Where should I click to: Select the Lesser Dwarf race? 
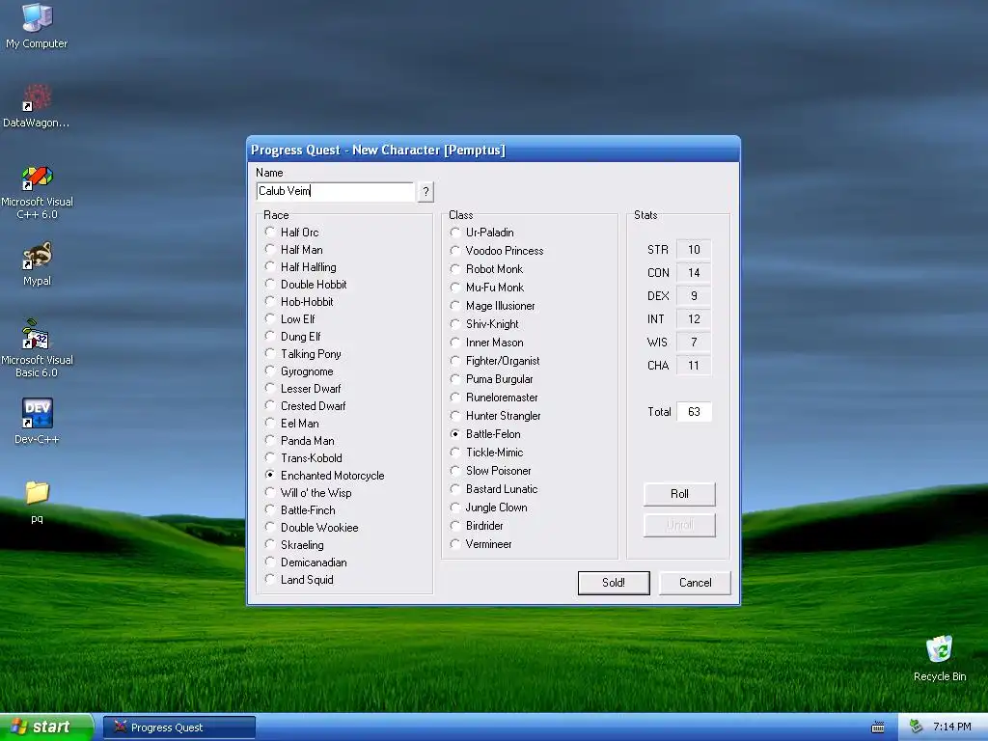click(303, 388)
